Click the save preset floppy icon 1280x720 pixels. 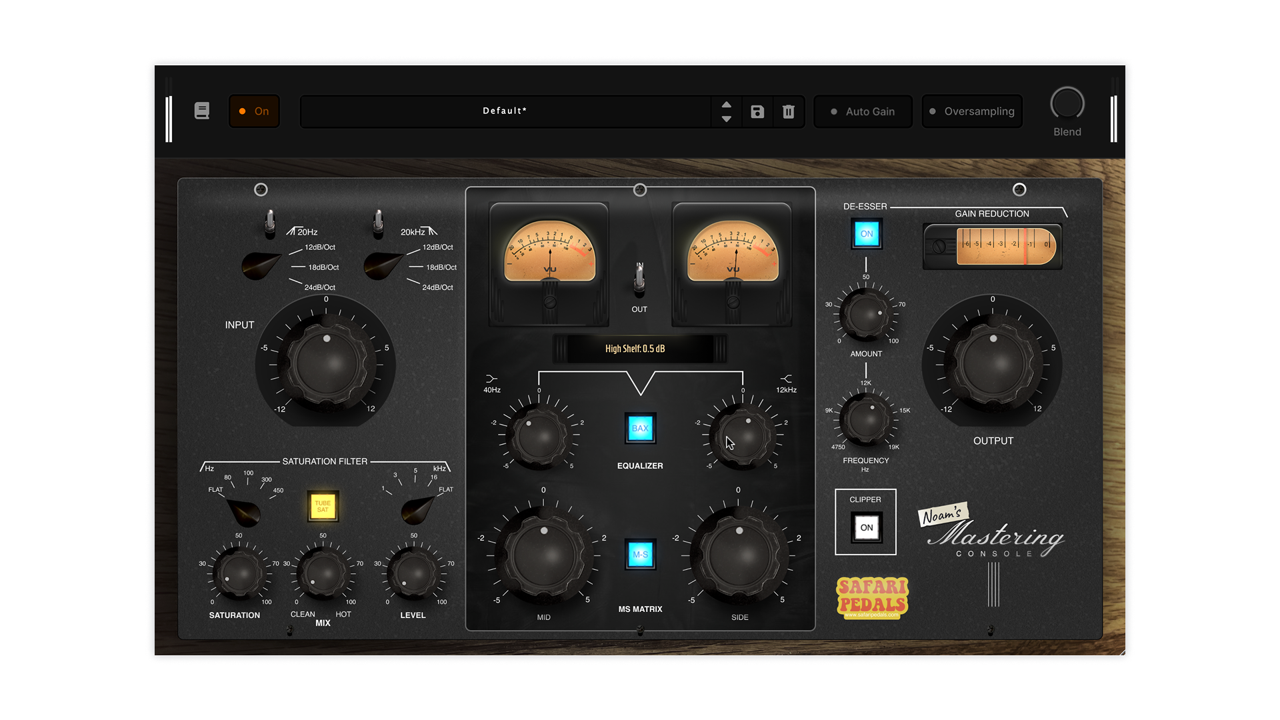click(757, 111)
